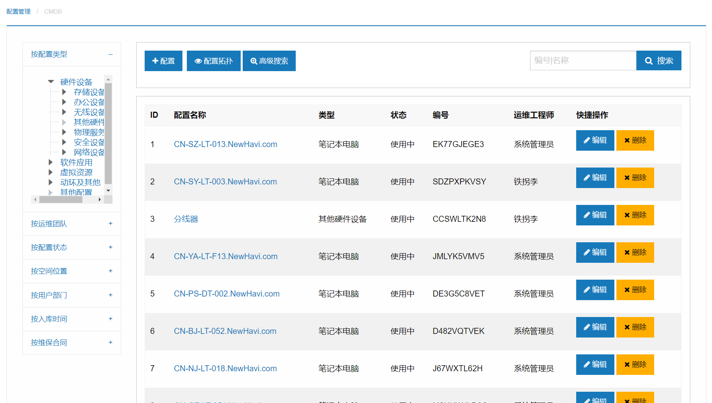Viewport: 712px width, 403px height.
Task: Click the plus 配置 add button
Action: click(163, 61)
